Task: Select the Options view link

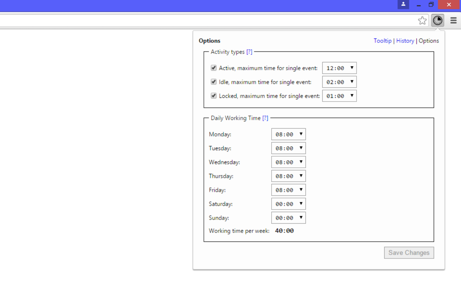Action: point(429,41)
